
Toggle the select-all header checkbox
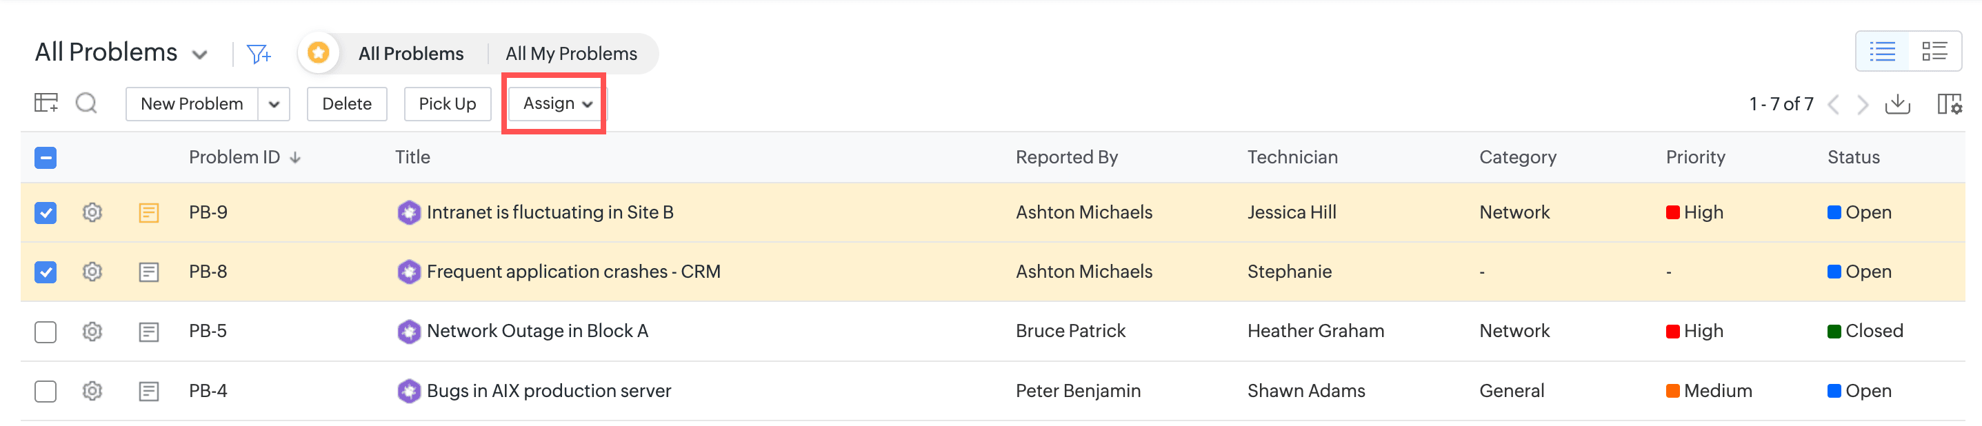point(46,158)
